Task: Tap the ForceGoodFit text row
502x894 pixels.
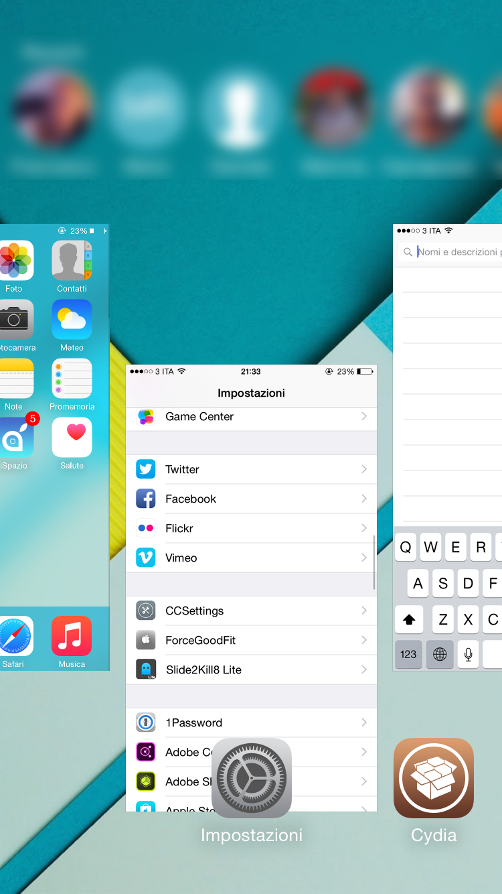Action: tap(201, 640)
